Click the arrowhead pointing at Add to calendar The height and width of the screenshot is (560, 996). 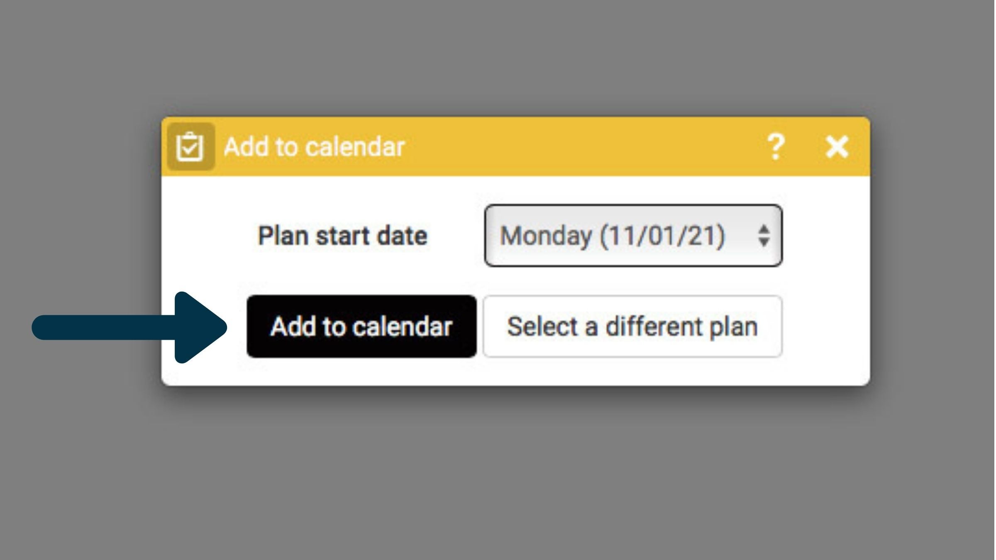coord(201,327)
